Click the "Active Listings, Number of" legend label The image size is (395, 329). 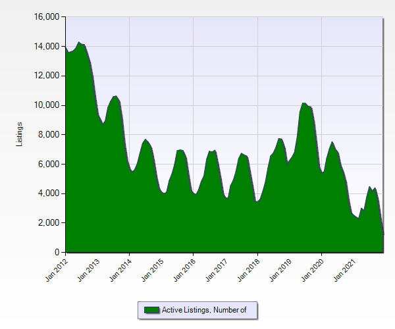click(204, 310)
